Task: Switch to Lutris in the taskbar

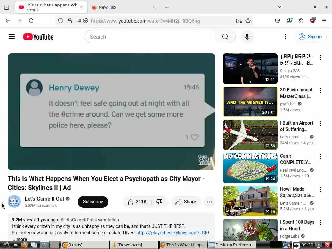Action: (x=85, y=245)
